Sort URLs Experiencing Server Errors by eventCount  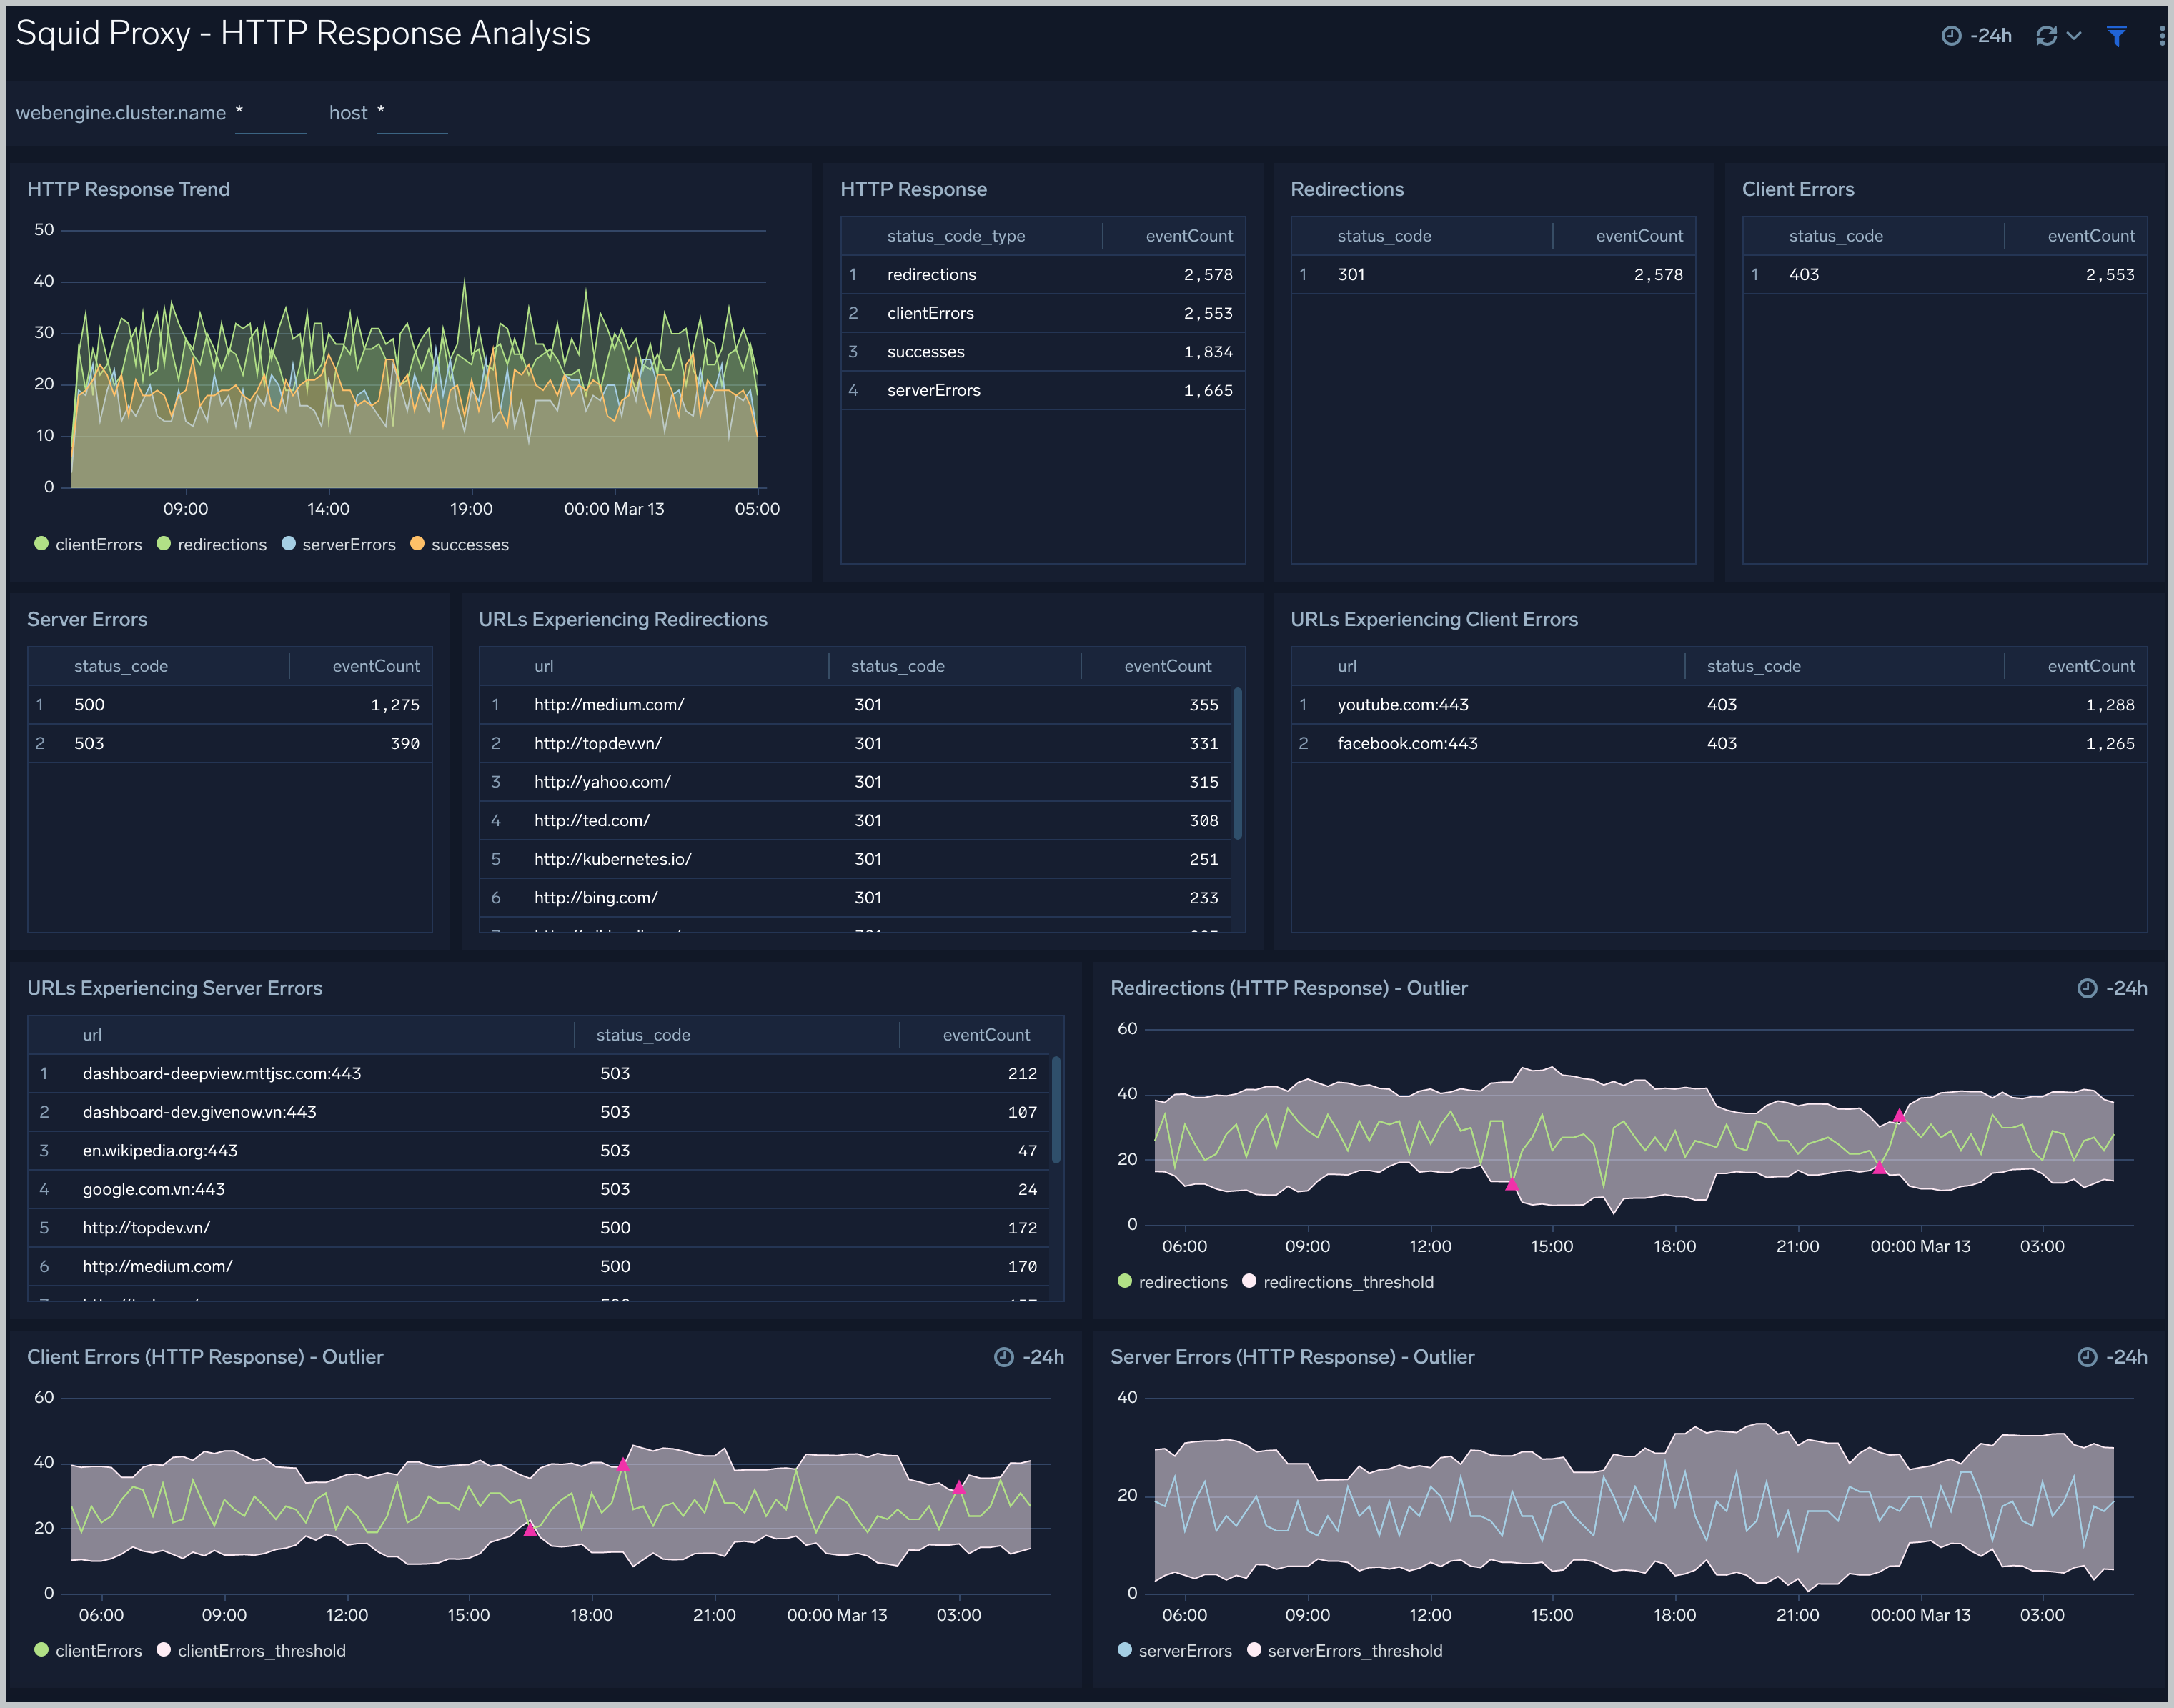(x=986, y=1036)
